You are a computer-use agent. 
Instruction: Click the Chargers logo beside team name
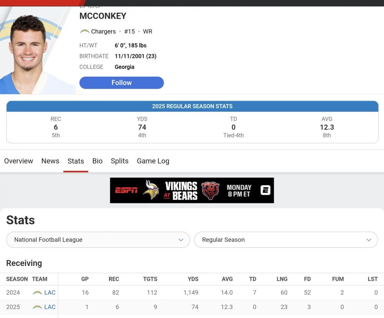click(x=84, y=31)
